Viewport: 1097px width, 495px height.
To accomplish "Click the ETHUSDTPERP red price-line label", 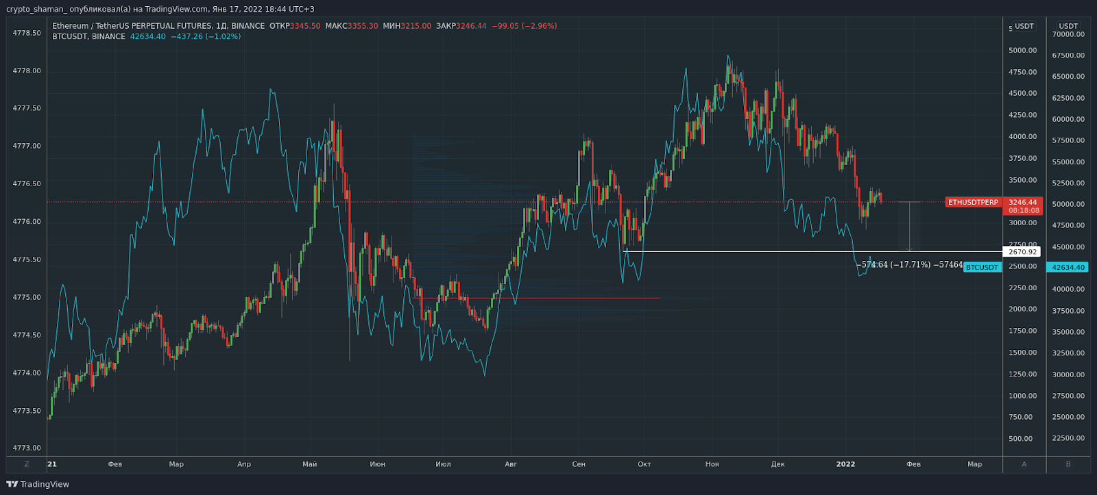I will coord(973,202).
